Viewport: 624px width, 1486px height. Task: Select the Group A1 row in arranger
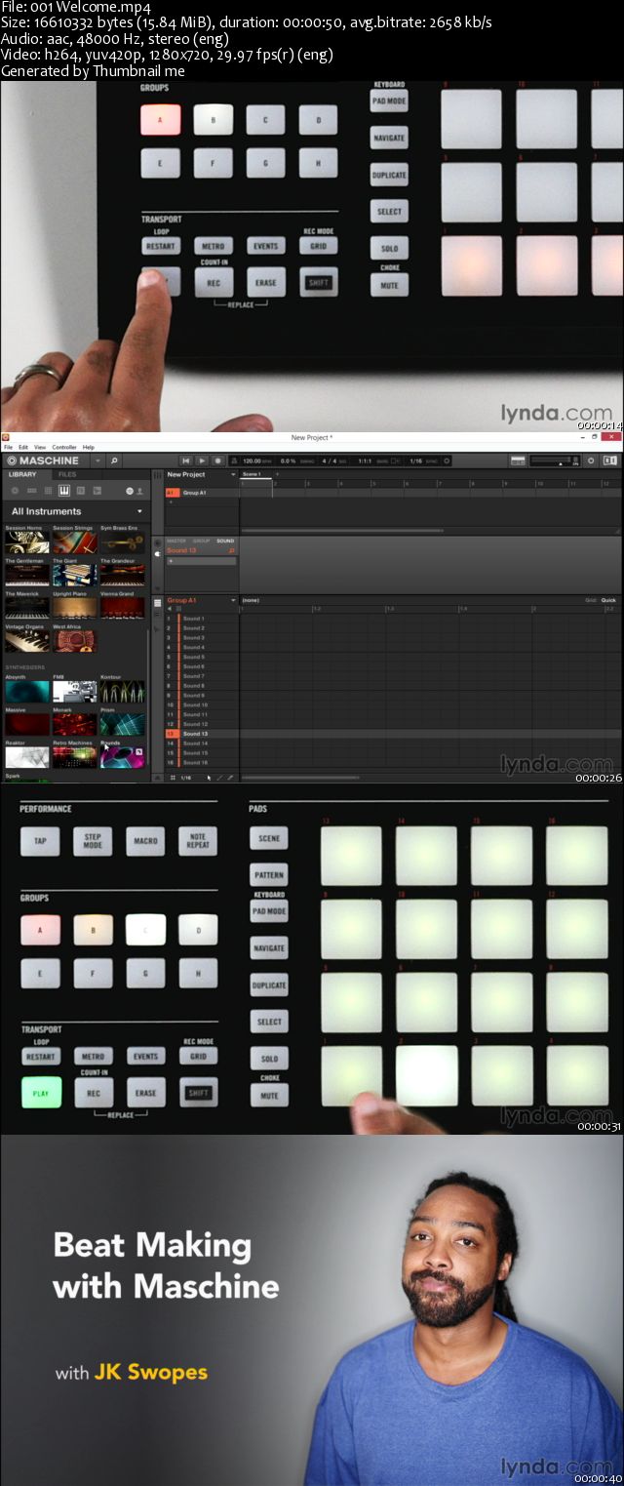pos(200,493)
